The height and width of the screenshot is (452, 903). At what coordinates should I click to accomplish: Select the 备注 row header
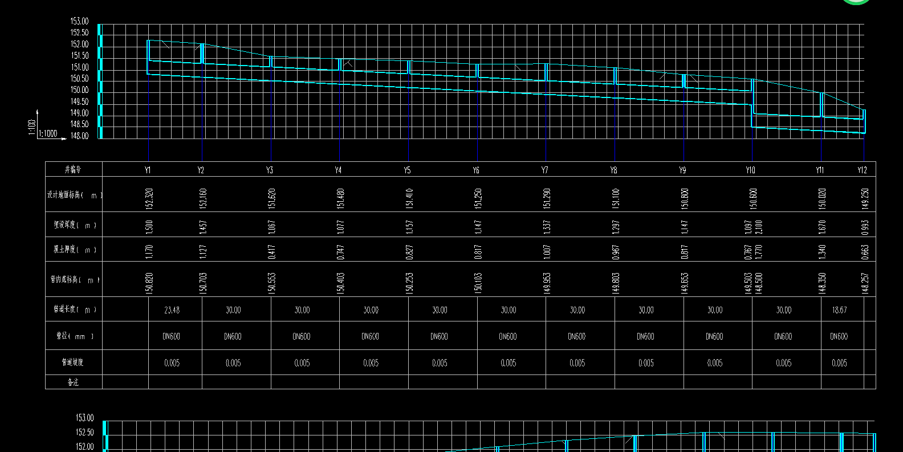(x=73, y=382)
